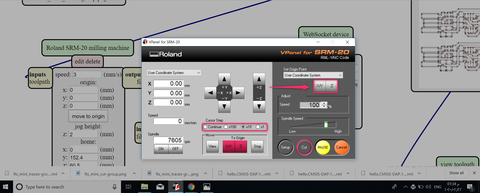Open the coordinate system dropdown above X value
The height and width of the screenshot is (193, 480).
(x=174, y=73)
